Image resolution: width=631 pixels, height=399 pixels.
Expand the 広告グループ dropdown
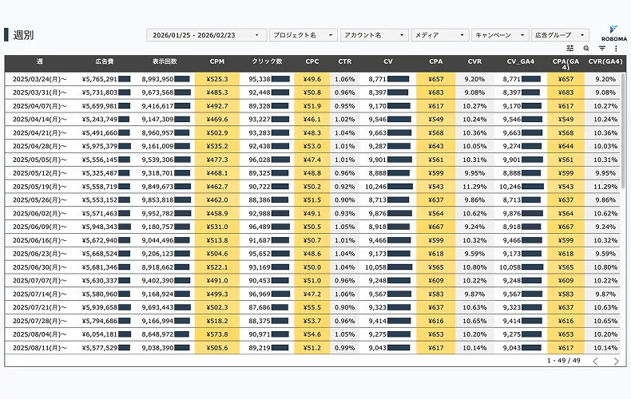pyautogui.click(x=560, y=35)
